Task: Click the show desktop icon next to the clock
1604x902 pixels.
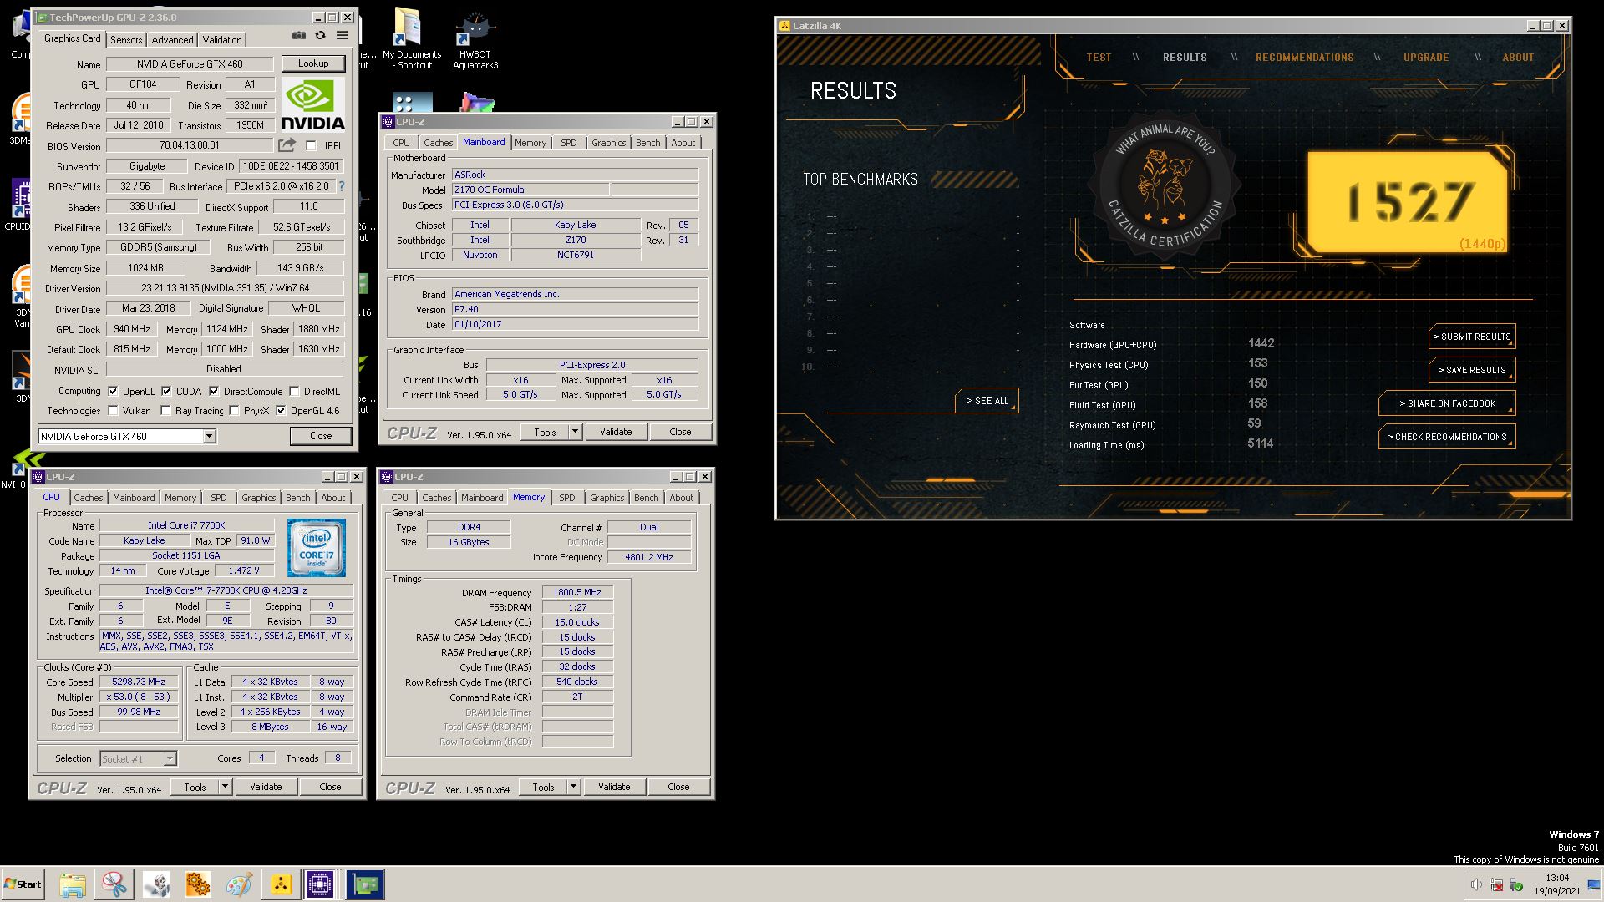Action: tap(1594, 884)
